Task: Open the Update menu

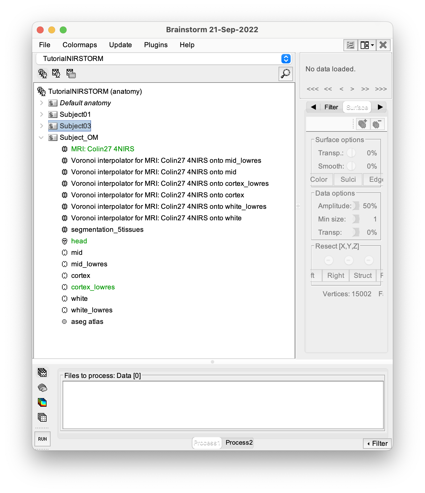Action: [120, 45]
